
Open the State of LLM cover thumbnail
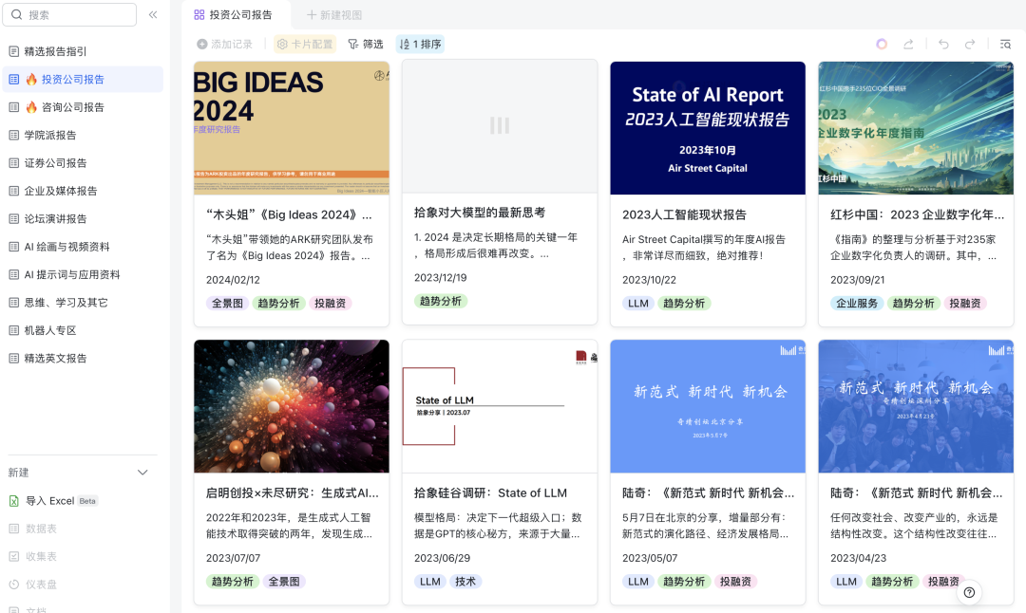500,406
